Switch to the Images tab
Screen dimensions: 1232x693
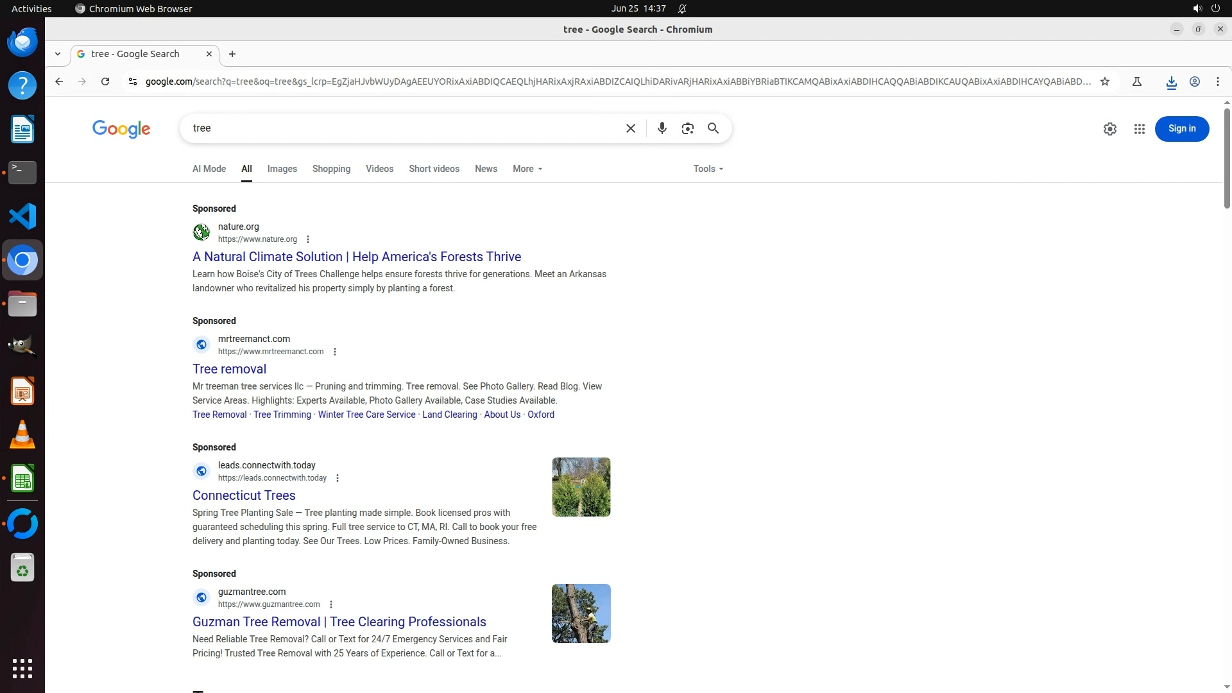click(x=282, y=169)
